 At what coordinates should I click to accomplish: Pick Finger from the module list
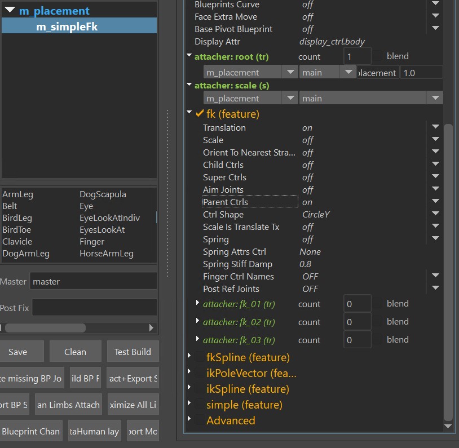pos(92,241)
